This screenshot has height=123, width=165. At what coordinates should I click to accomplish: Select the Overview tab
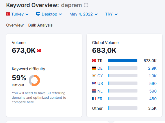coord(15,25)
